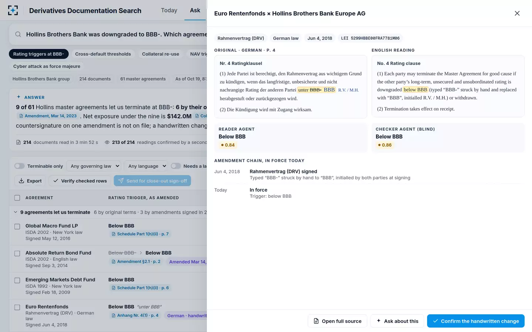Click the Reader agent 0.84 confidence badge

click(x=228, y=145)
